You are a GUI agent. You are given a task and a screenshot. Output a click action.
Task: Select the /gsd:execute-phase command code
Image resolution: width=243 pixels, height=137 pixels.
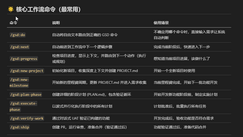(x=23, y=106)
